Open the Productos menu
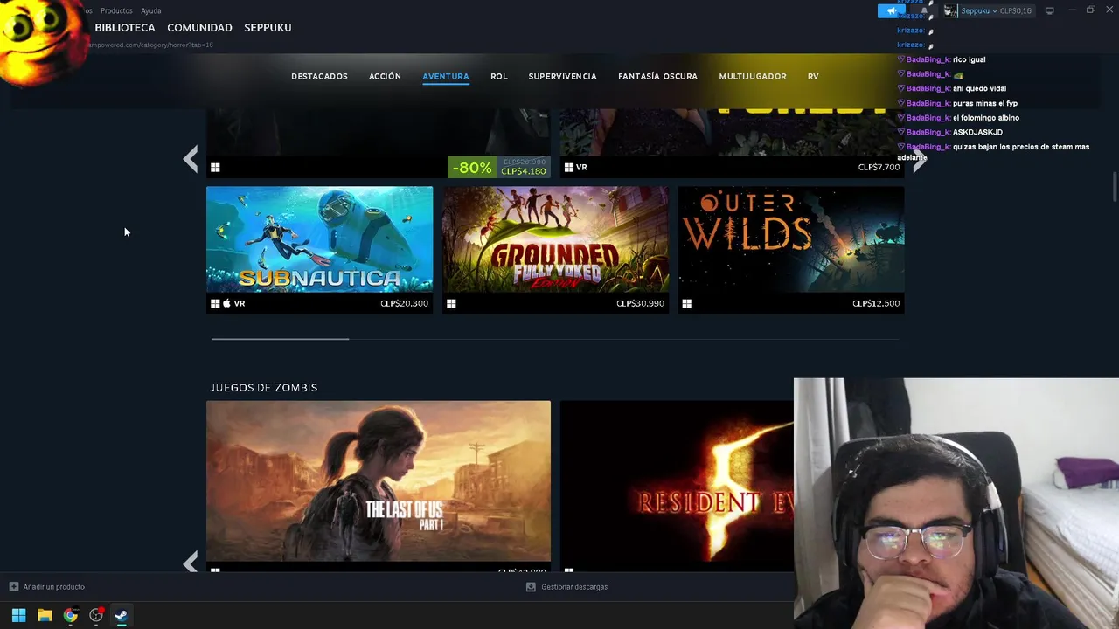The image size is (1119, 629). tap(116, 10)
